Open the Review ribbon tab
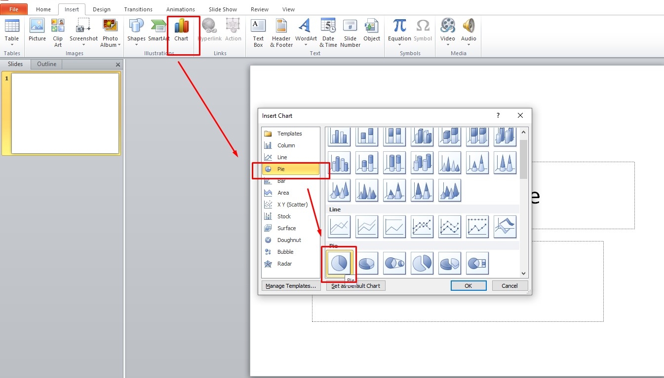The width and height of the screenshot is (664, 378). [x=260, y=9]
